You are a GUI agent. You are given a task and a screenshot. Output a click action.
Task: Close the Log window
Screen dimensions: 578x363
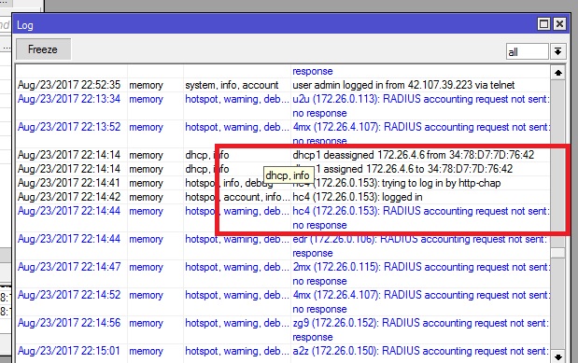559,24
